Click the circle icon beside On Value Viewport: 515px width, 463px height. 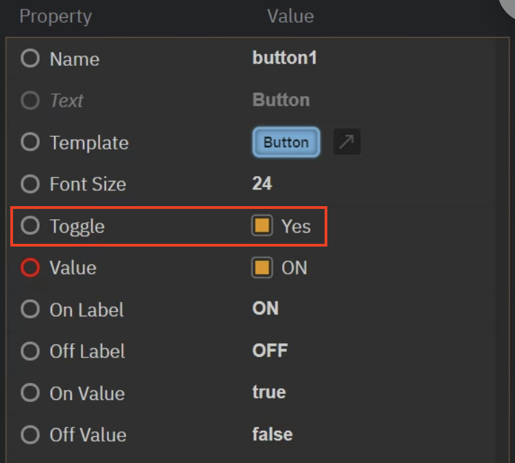[30, 393]
